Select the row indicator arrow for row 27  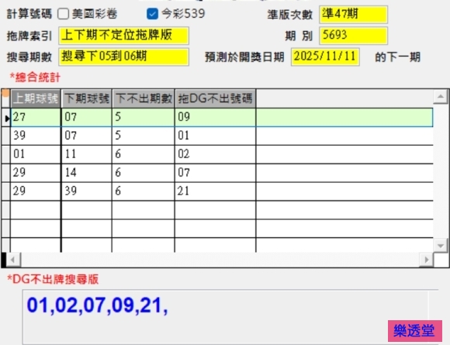tap(6, 117)
